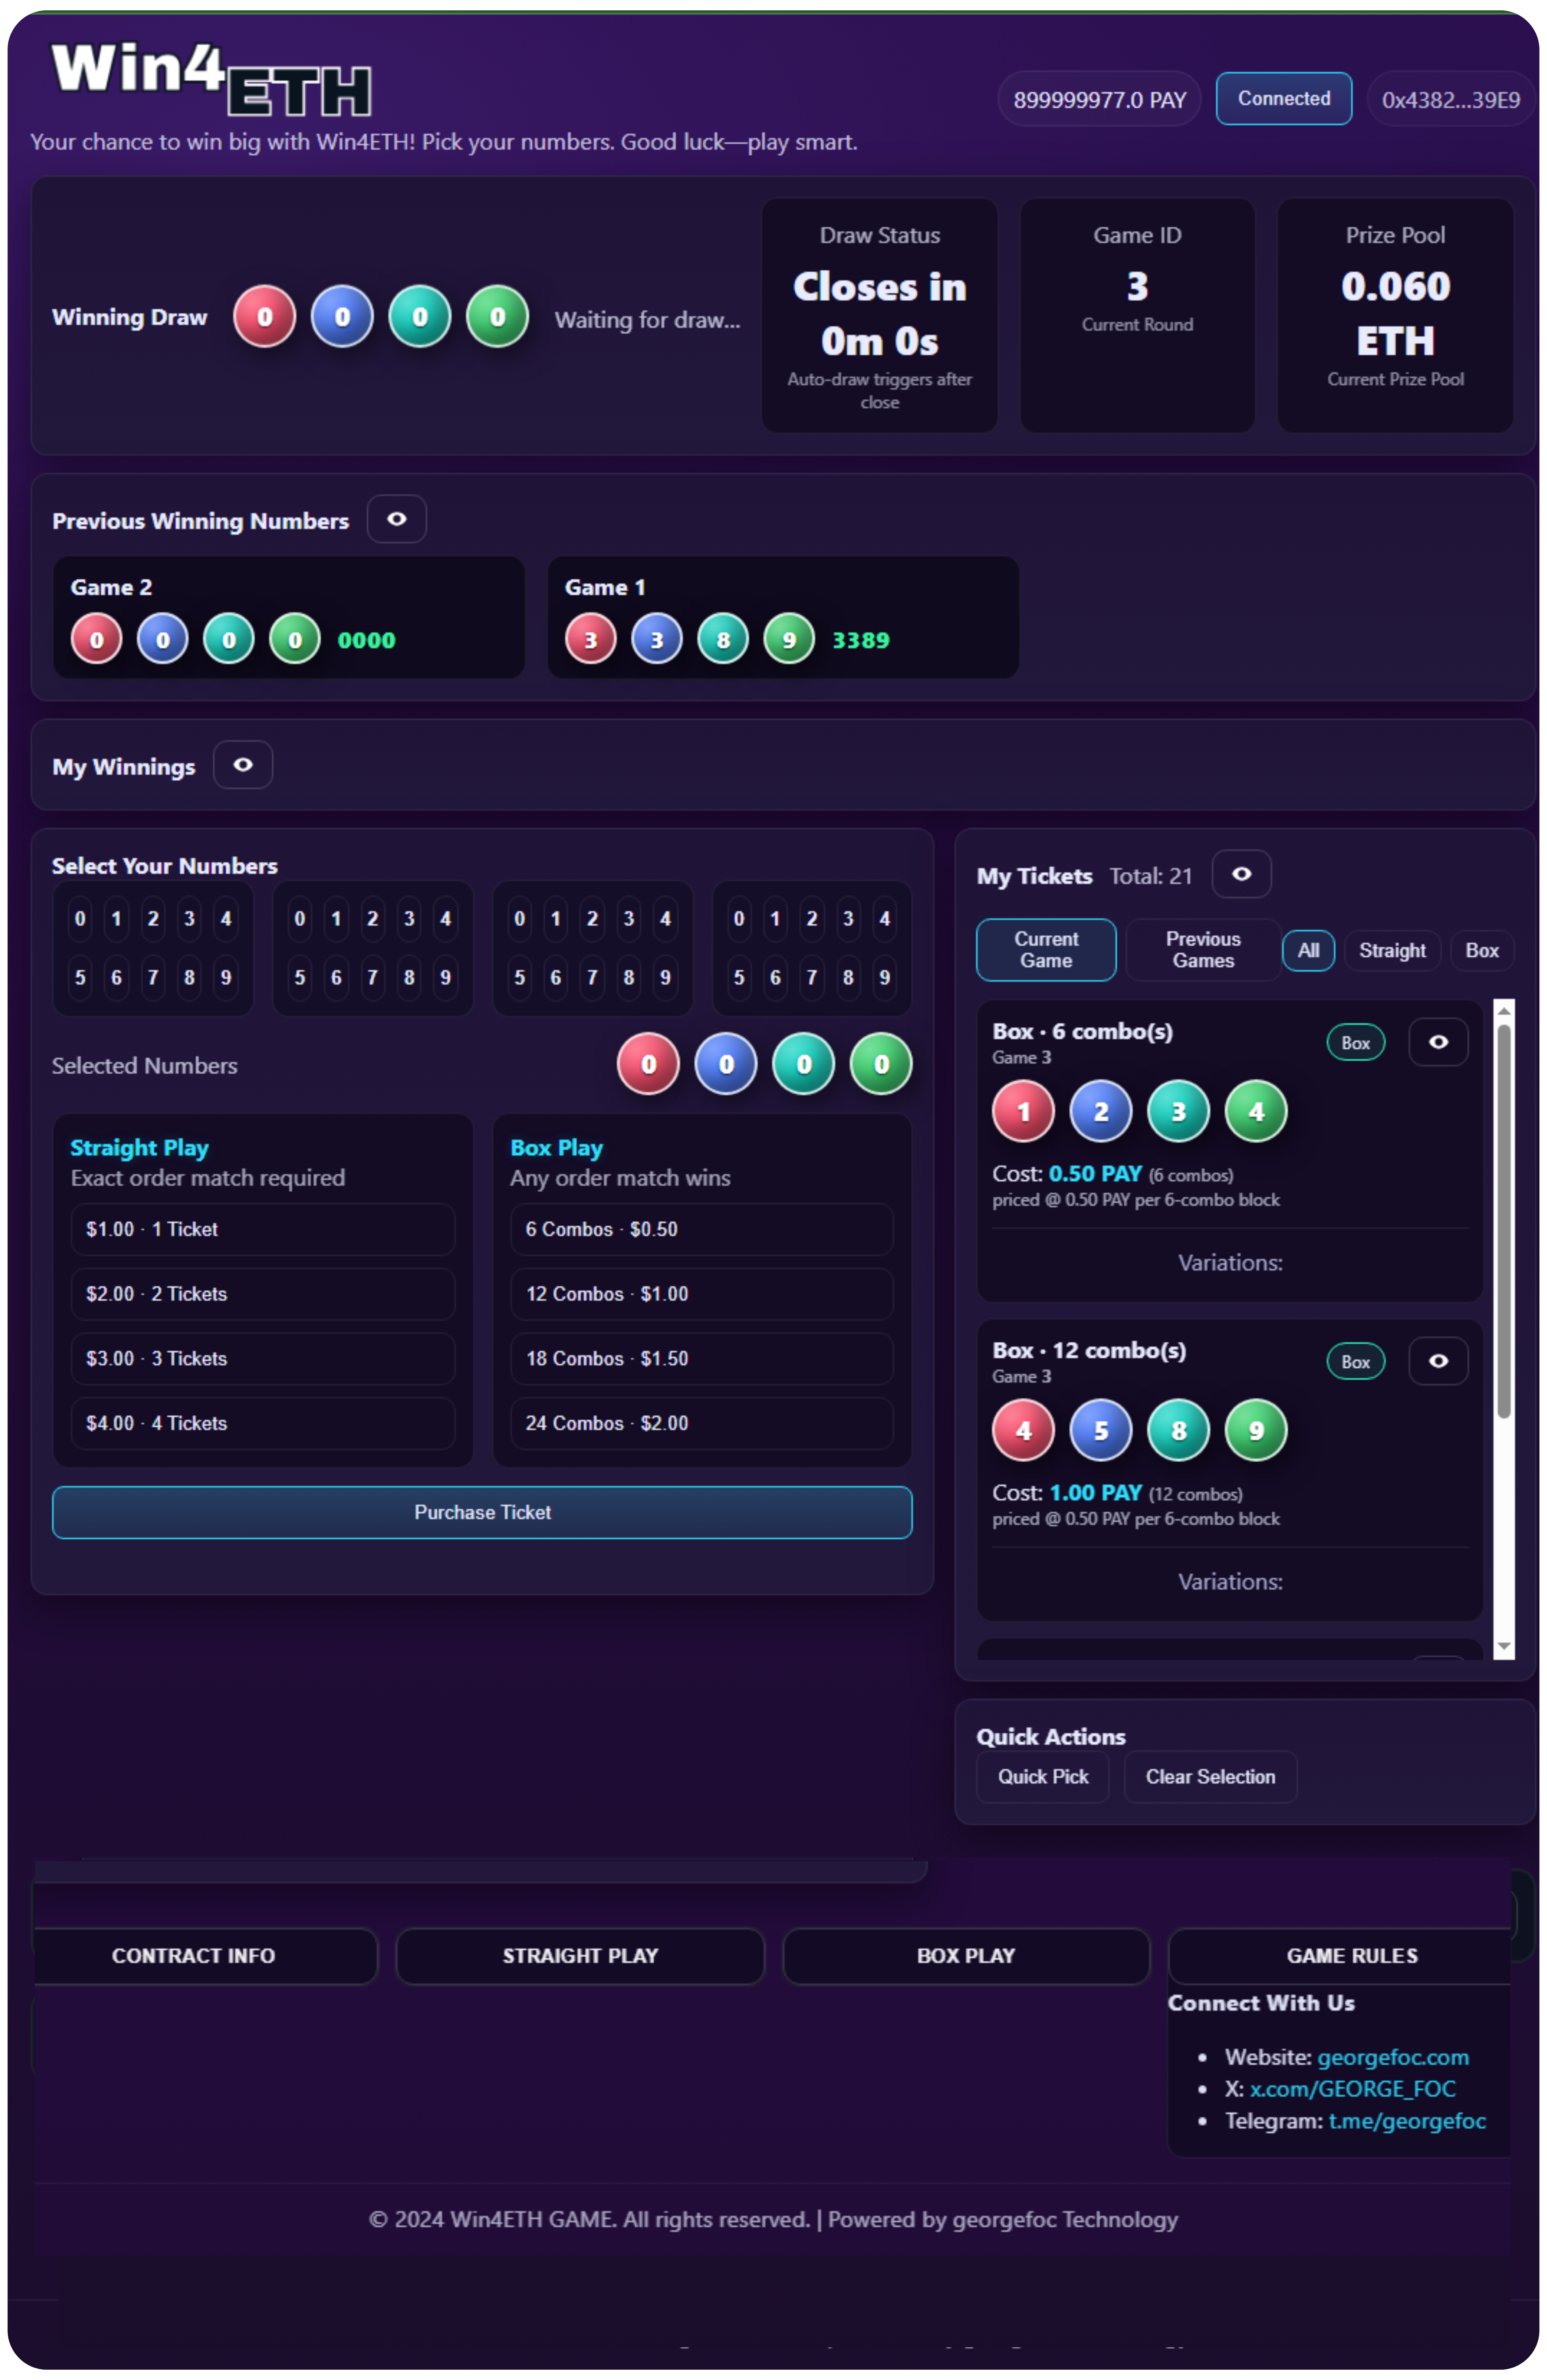Pick digit 9 in second number grid
1547x2380 pixels.
click(x=445, y=978)
